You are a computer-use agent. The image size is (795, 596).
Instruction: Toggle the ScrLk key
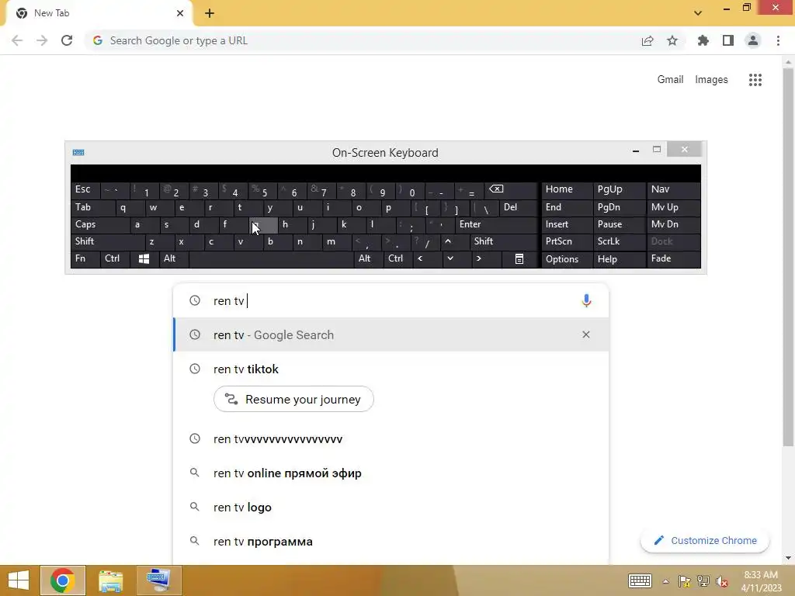coord(619,242)
